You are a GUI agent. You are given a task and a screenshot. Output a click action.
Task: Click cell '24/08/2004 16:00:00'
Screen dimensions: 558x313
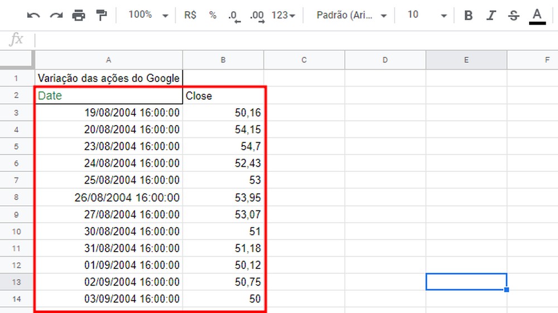pyautogui.click(x=109, y=163)
